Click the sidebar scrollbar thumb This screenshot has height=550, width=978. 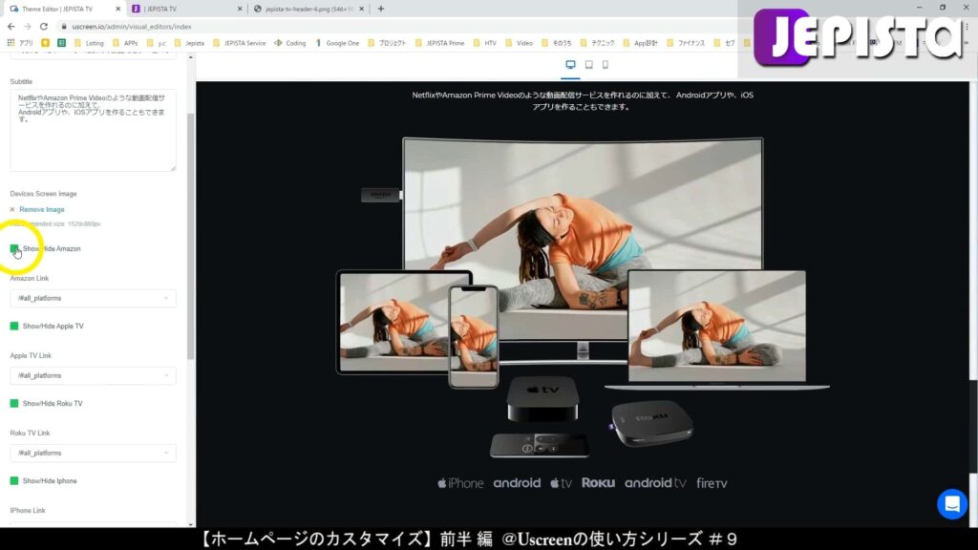[x=191, y=237]
